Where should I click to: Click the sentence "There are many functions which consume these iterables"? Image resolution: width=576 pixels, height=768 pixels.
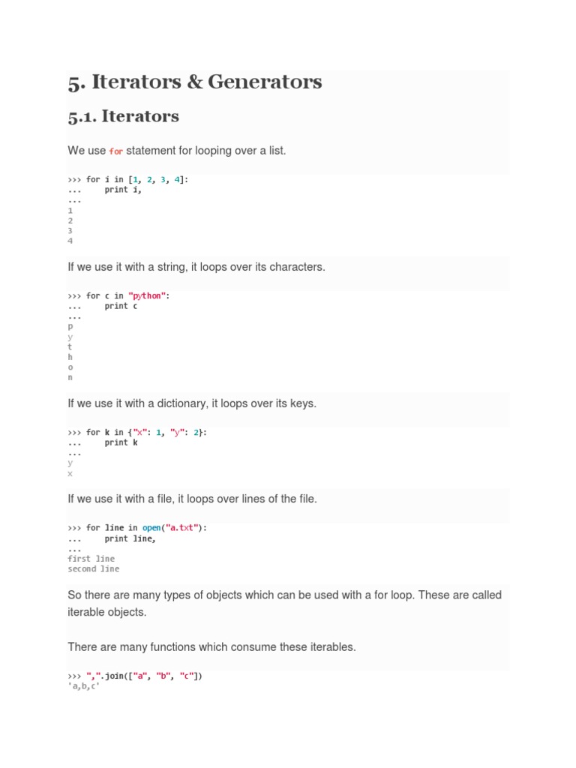pyautogui.click(x=211, y=646)
